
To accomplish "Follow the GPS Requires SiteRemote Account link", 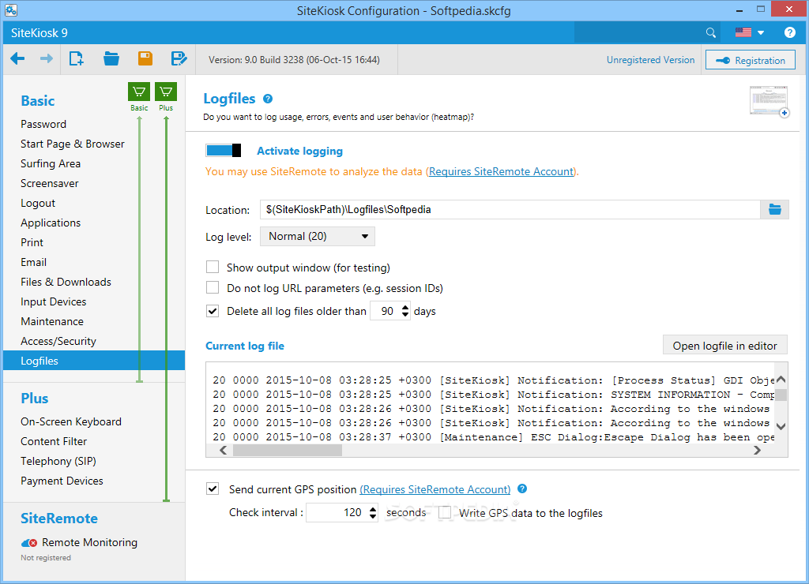I will (435, 489).
